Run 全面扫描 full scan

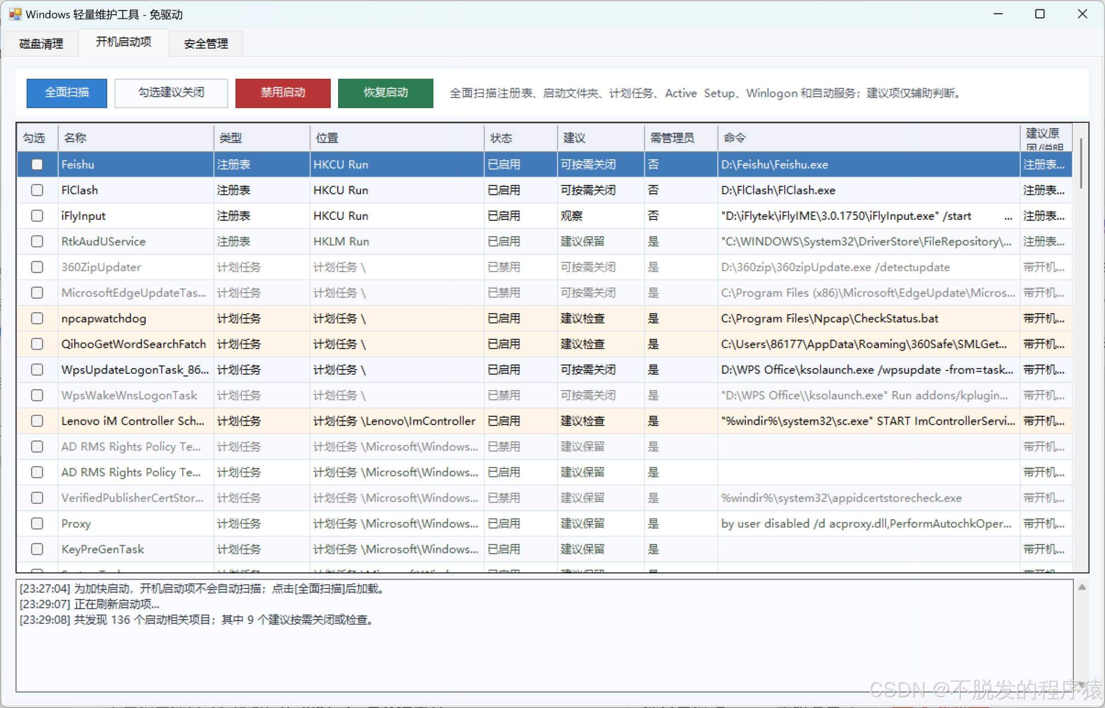click(x=67, y=93)
